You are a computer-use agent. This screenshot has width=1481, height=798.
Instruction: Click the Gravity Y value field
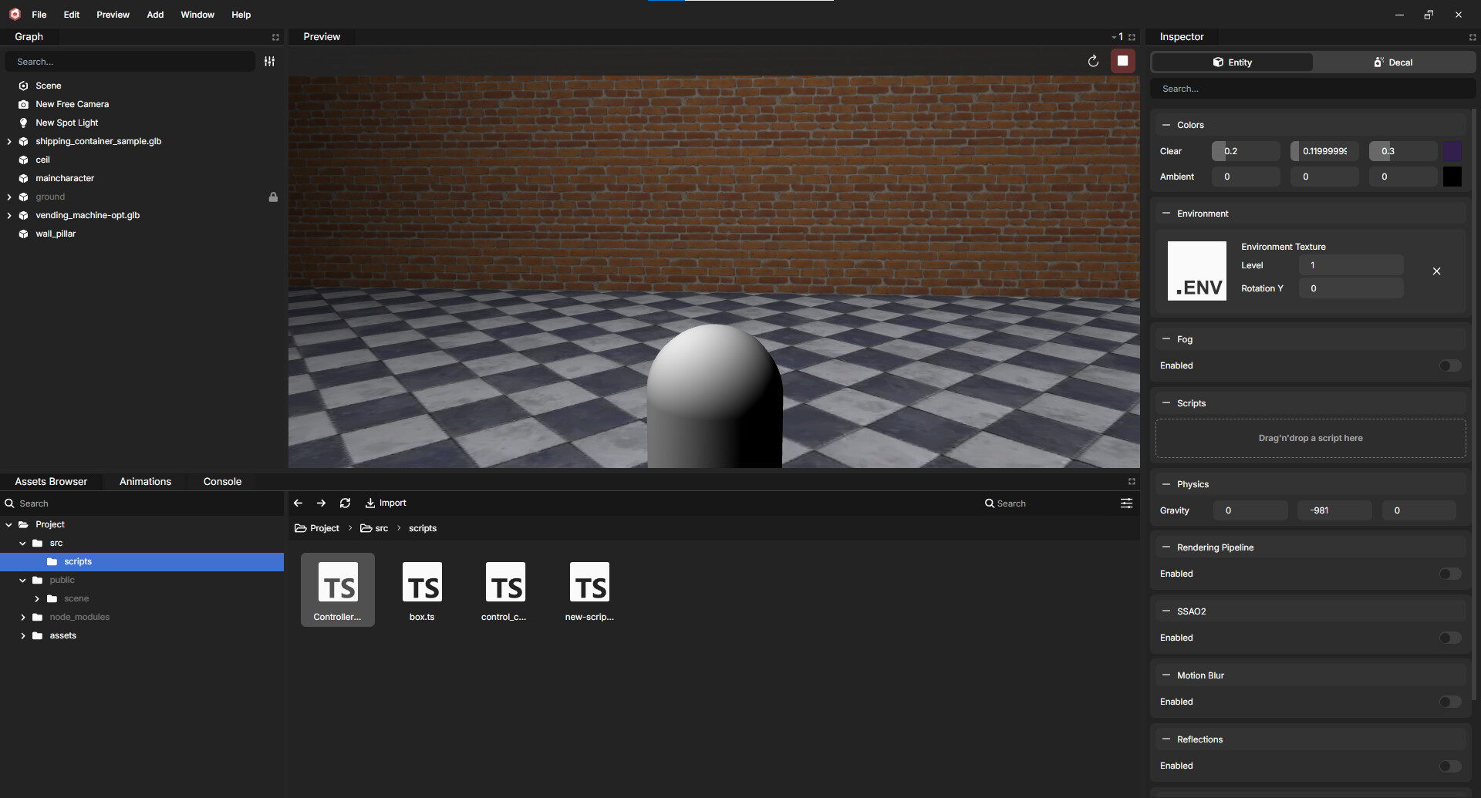coord(1334,510)
